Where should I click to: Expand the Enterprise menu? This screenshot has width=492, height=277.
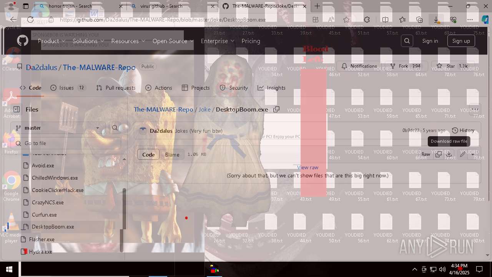217,41
